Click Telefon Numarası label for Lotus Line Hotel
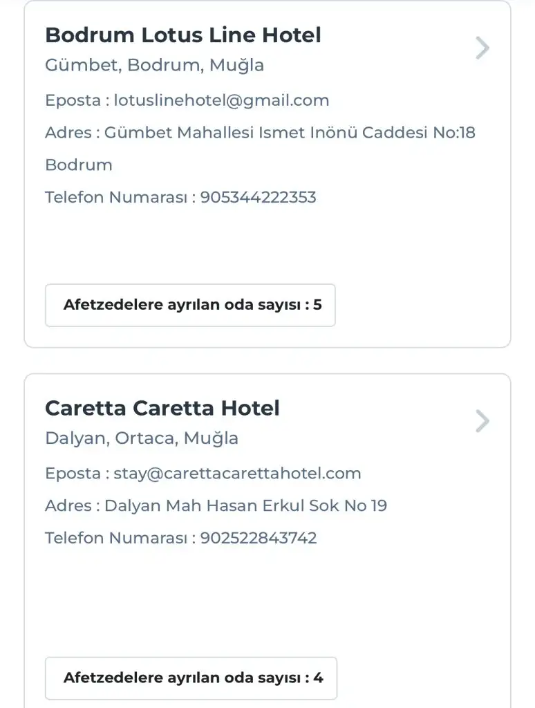Image resolution: width=535 pixels, height=708 pixels. coord(115,197)
